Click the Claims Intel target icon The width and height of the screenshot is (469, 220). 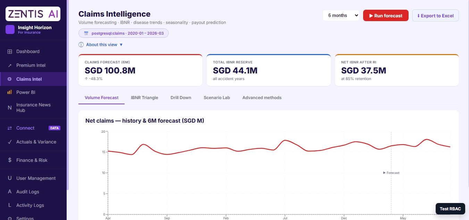[10, 79]
